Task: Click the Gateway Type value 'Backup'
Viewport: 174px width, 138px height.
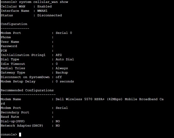Action: click(x=62, y=72)
